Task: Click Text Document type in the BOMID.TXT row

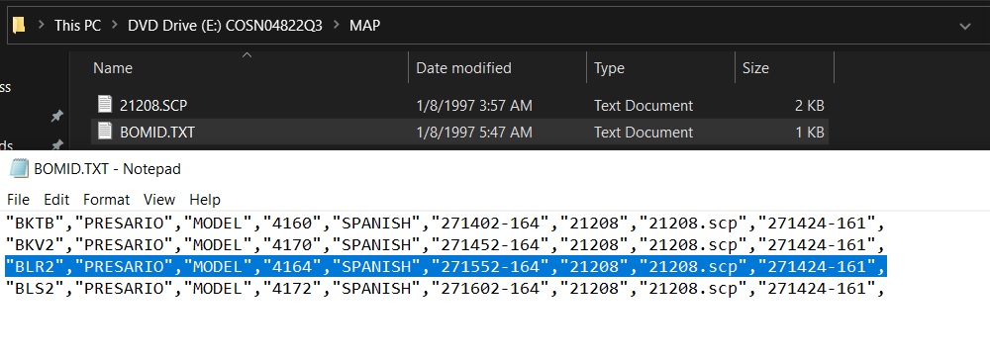Action: (643, 132)
